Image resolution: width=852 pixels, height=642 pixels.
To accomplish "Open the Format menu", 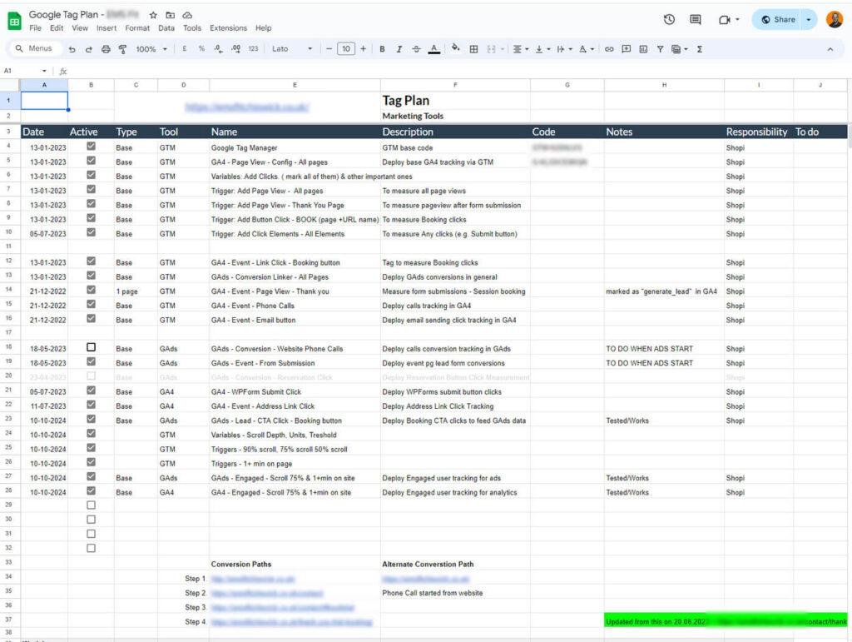I will pyautogui.click(x=137, y=28).
